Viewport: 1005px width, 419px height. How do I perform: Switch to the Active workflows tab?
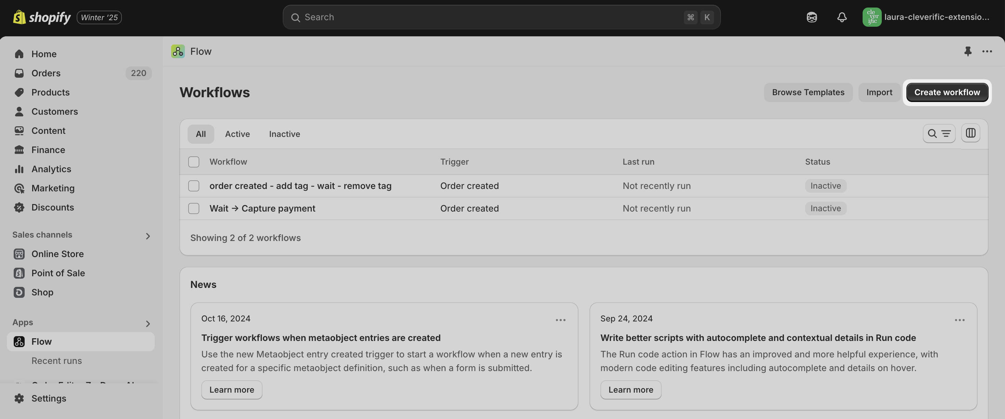tap(237, 134)
